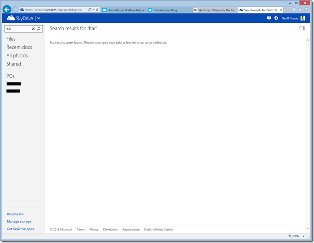
Task: Run search with the sidebar magnifier icon
Action: (x=39, y=29)
